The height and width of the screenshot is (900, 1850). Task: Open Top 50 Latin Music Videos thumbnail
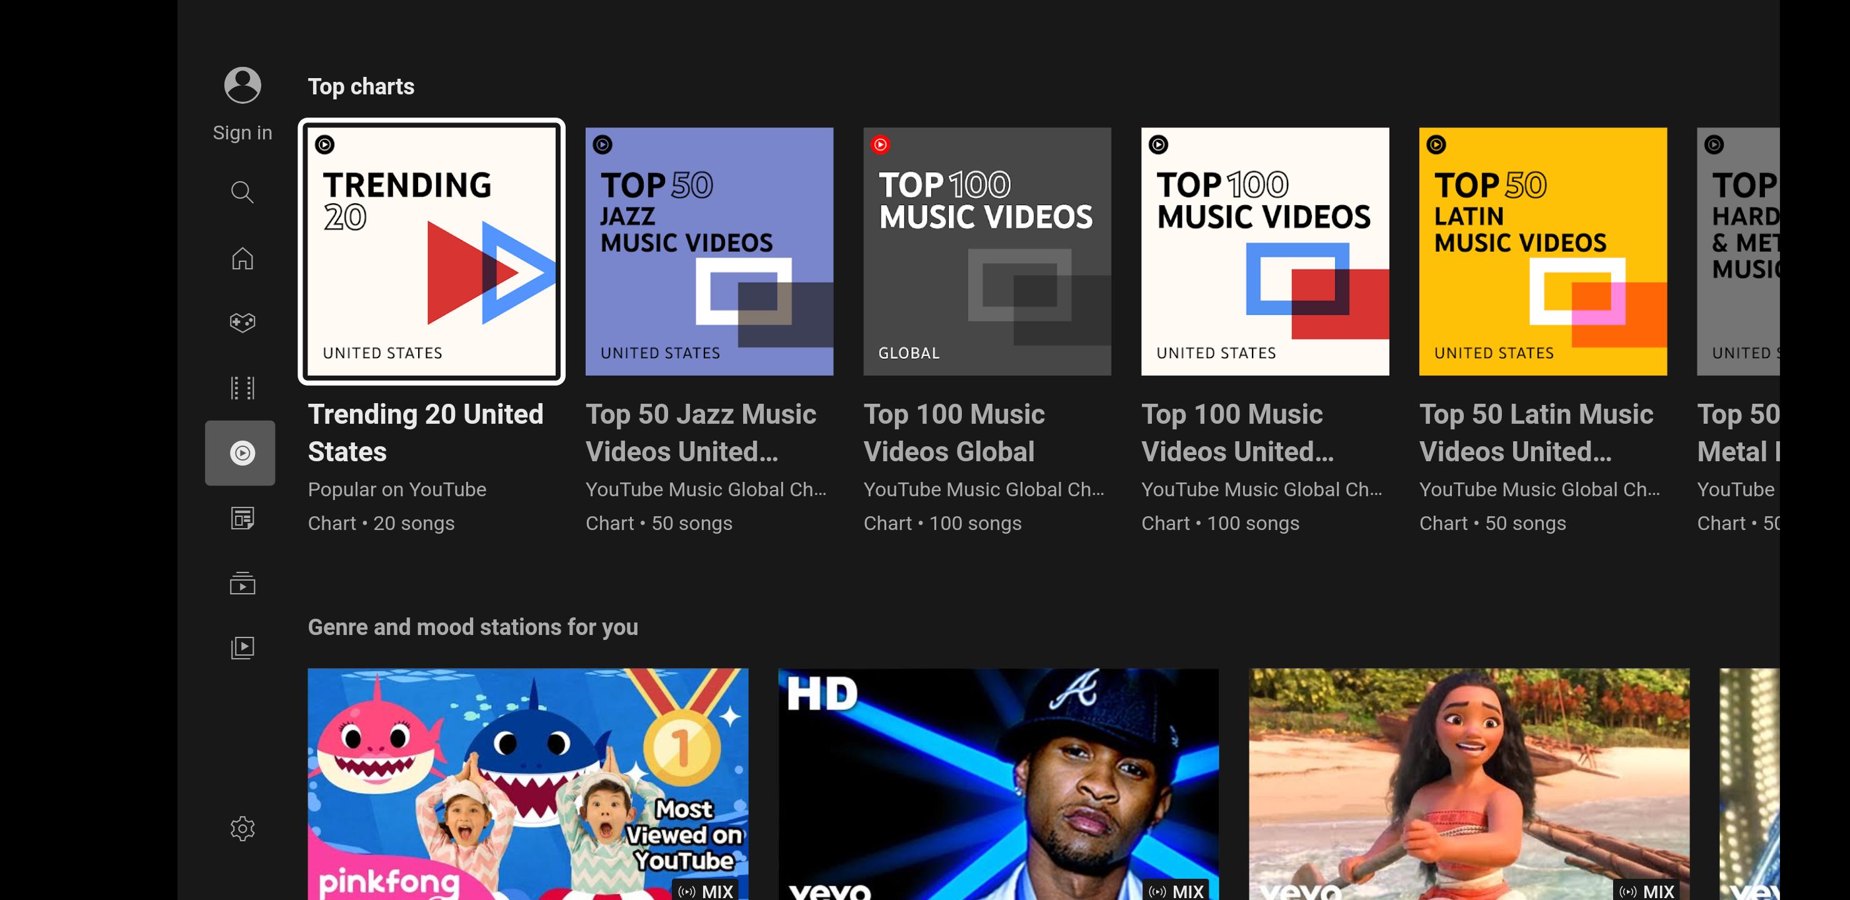(x=1543, y=251)
